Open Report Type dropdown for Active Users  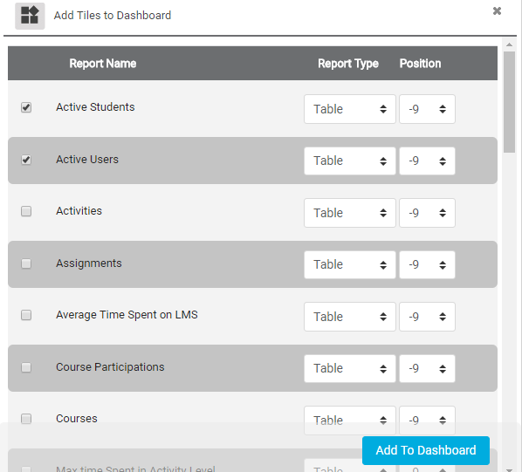click(x=350, y=161)
